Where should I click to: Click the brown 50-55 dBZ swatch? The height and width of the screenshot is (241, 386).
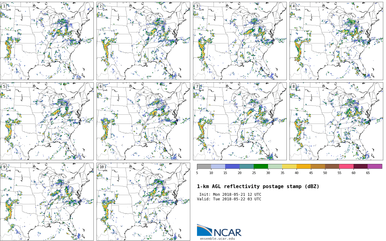(x=332, y=166)
